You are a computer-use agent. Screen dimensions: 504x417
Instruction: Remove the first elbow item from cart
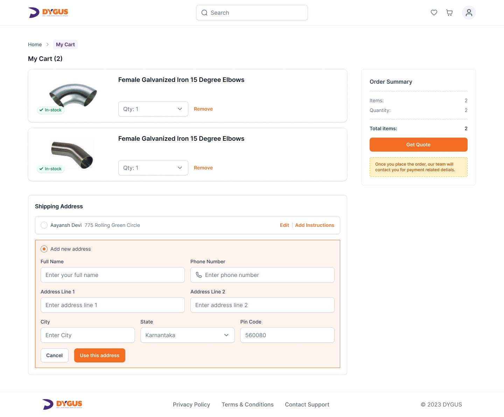pos(203,109)
